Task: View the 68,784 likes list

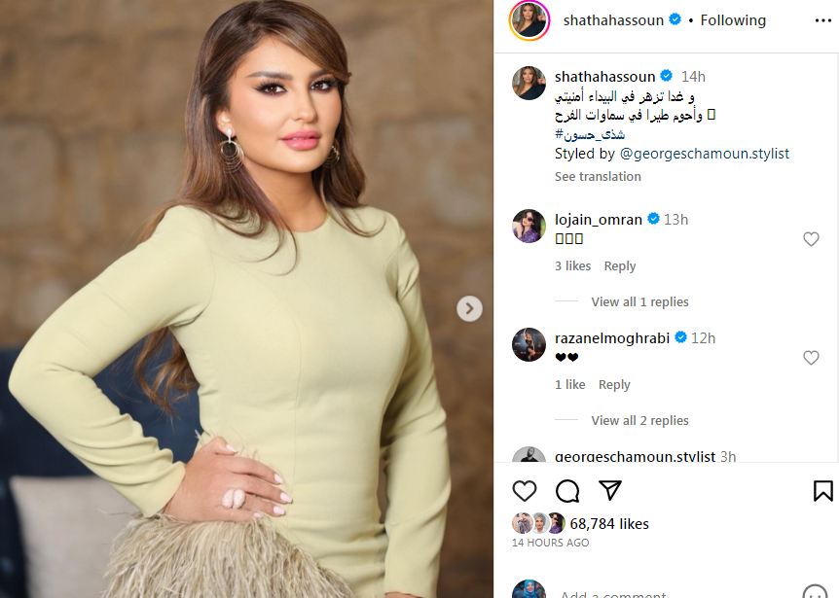Action: pyautogui.click(x=609, y=524)
